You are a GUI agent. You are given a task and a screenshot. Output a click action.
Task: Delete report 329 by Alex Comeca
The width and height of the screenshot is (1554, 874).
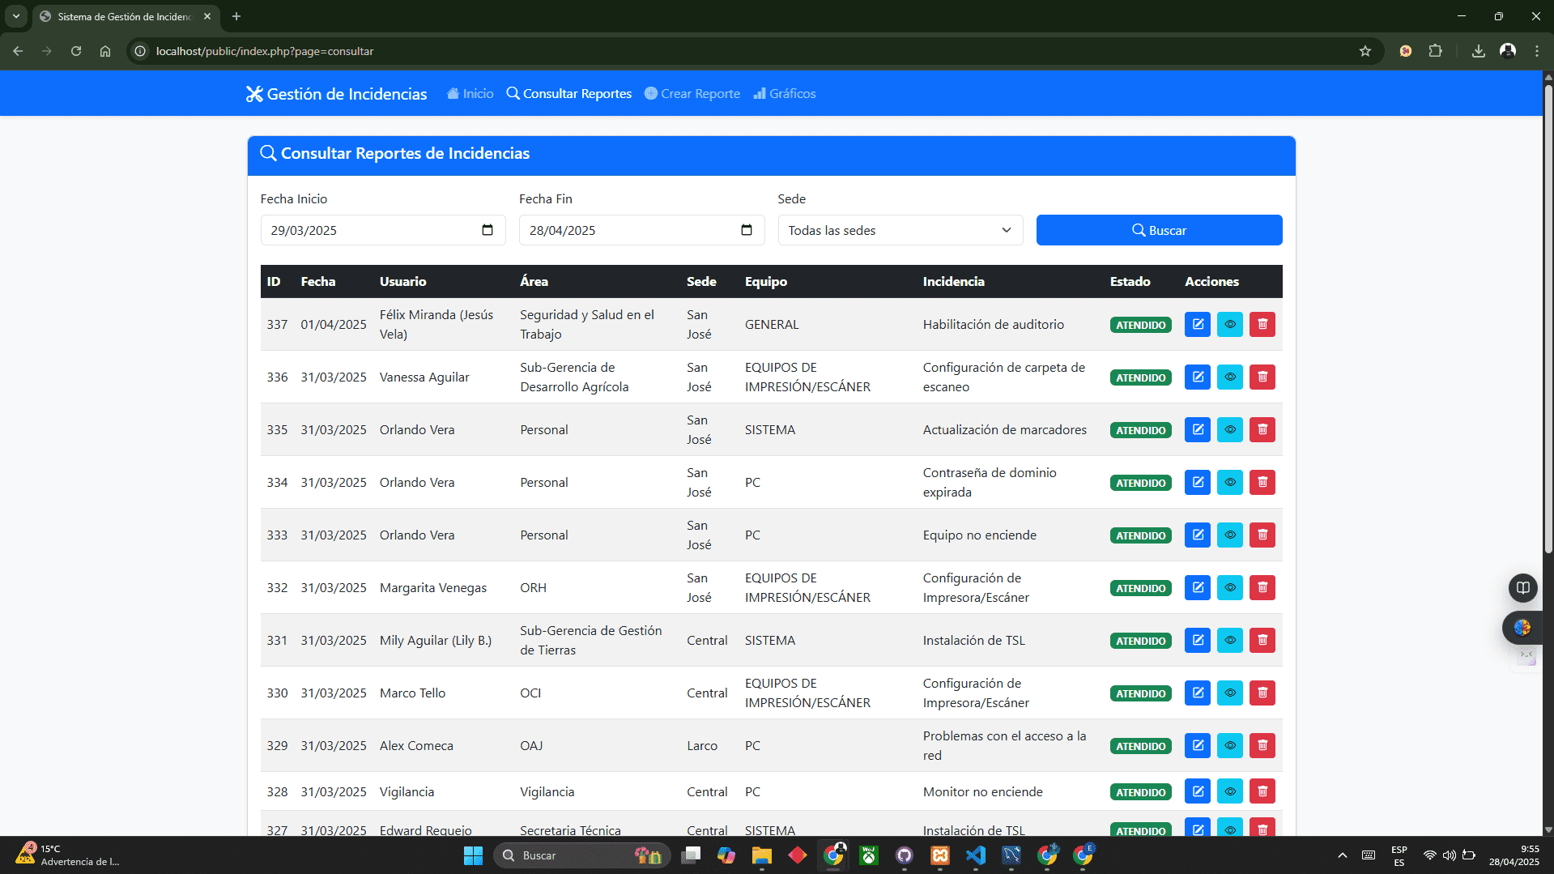coord(1262,746)
